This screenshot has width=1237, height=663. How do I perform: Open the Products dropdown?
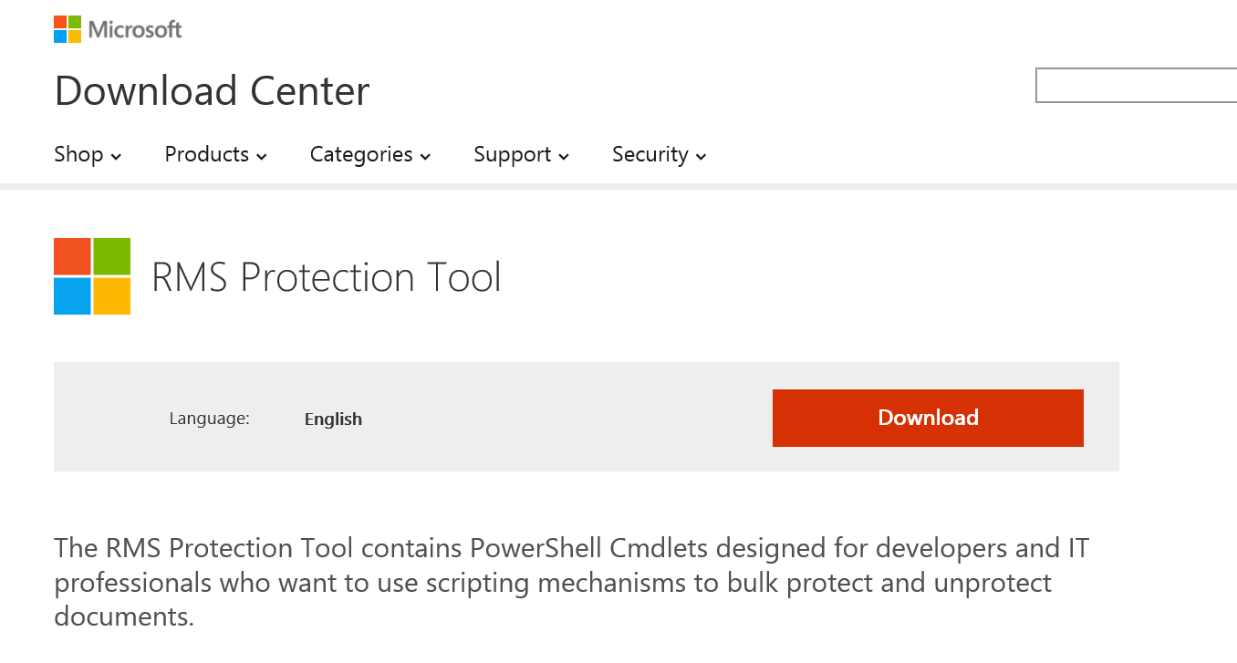[x=263, y=156]
